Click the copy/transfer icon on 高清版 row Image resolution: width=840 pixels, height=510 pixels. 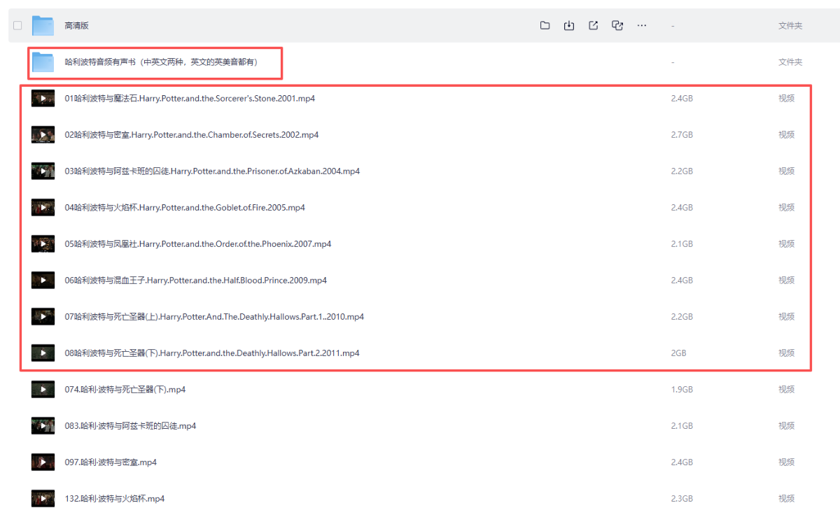617,26
